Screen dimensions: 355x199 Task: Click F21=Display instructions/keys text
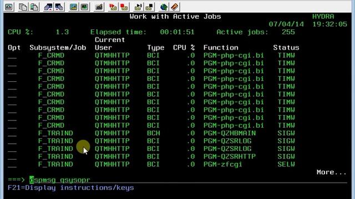pyautogui.click(x=71, y=188)
